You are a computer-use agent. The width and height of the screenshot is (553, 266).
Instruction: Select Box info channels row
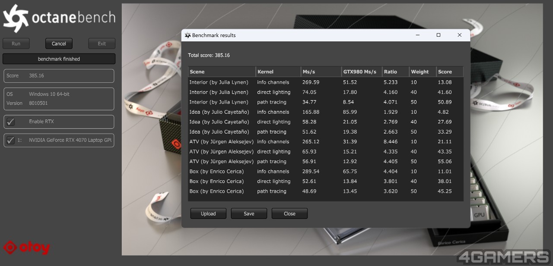[326, 171]
